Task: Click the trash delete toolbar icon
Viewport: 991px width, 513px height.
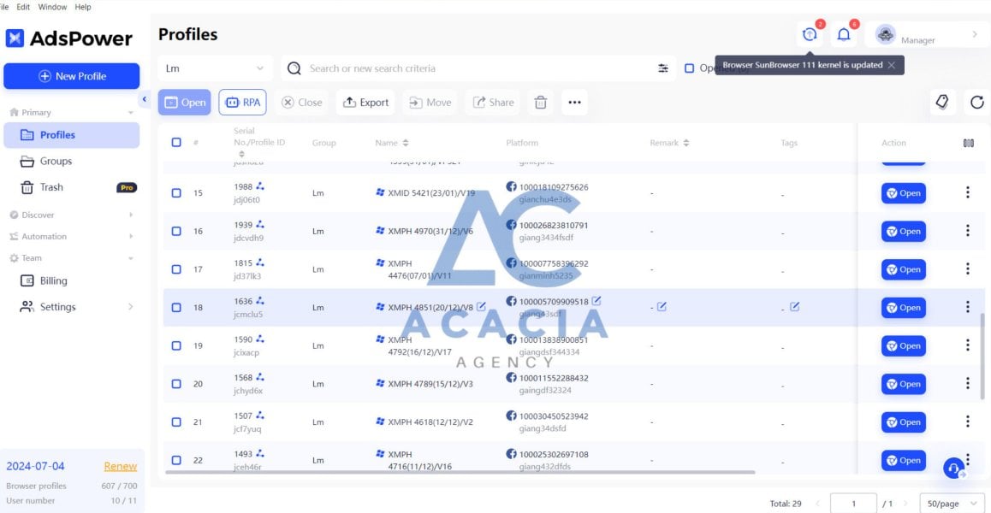Action: [540, 103]
